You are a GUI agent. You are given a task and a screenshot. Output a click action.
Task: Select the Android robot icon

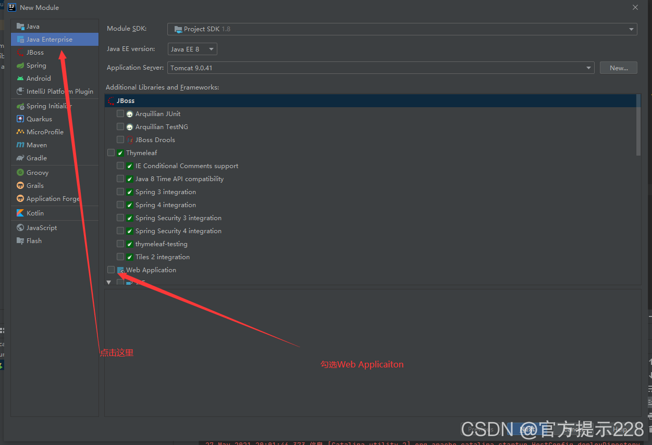tap(20, 79)
